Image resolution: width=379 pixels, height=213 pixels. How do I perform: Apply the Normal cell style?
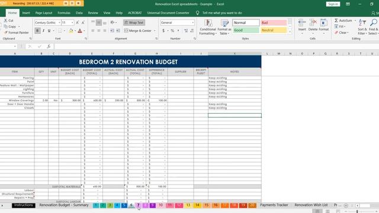[x=246, y=22]
